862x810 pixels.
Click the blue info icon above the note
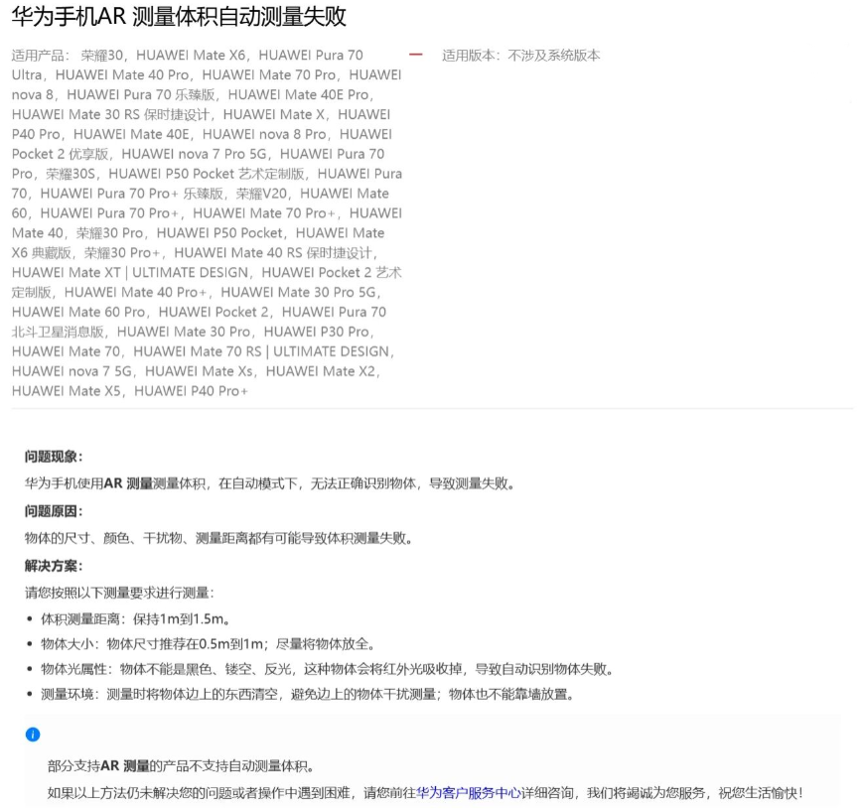pyautogui.click(x=33, y=735)
